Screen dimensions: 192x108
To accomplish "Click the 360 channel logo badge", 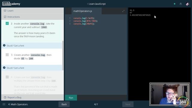I will click(183, 102).
